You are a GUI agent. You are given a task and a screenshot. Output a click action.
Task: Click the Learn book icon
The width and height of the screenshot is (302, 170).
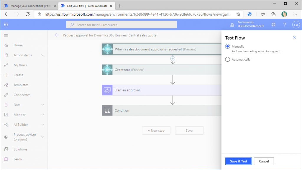(x=6, y=159)
